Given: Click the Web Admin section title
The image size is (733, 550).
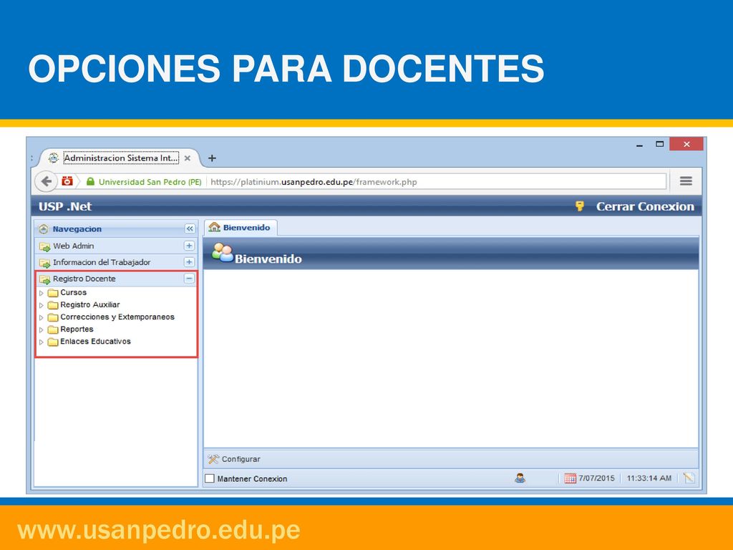Looking at the screenshot, I should (74, 246).
